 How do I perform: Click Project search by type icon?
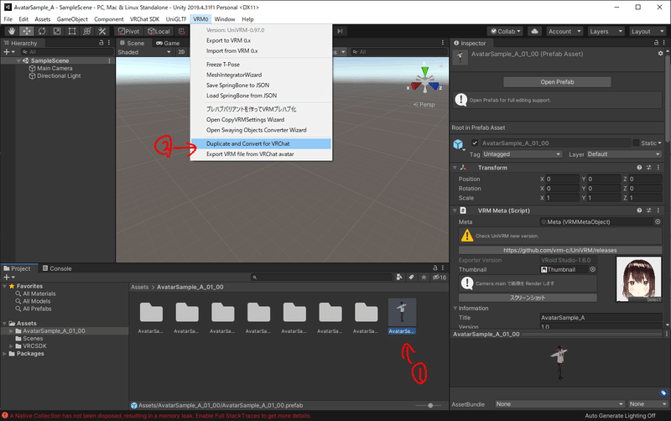[399, 278]
